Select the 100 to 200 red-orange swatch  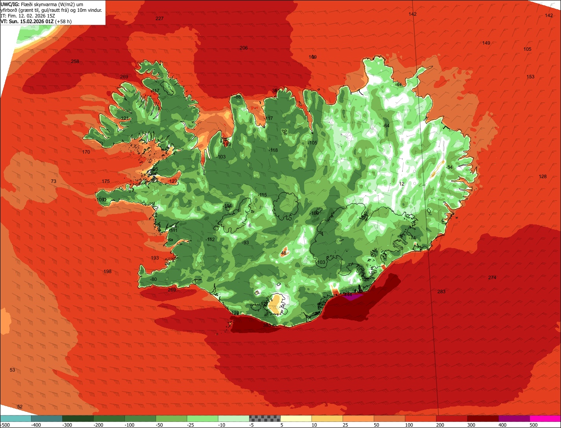pyautogui.click(x=420, y=418)
